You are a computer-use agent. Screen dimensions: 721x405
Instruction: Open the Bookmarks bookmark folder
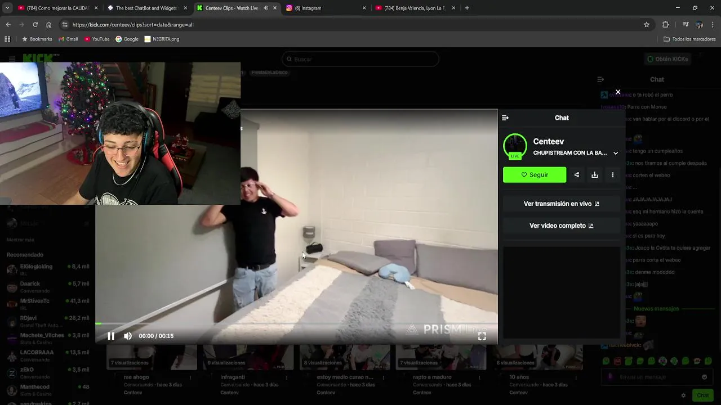[x=37, y=39]
